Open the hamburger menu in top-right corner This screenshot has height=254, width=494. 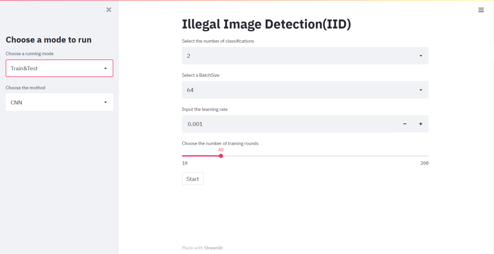tap(481, 10)
